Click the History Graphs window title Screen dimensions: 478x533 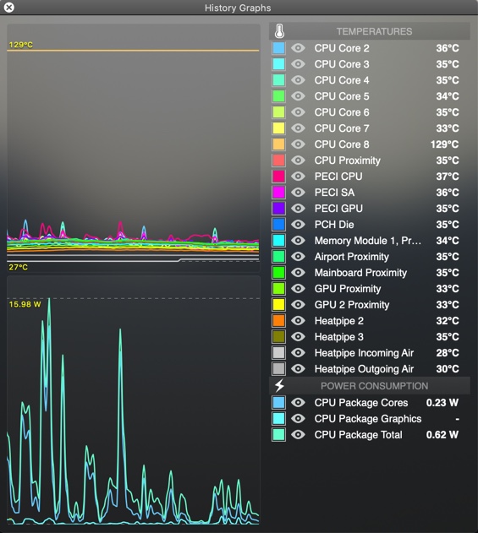pyautogui.click(x=238, y=8)
